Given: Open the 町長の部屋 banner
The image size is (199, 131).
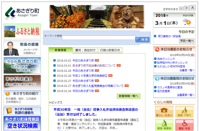Looking at the screenshot, I should click(x=22, y=48).
